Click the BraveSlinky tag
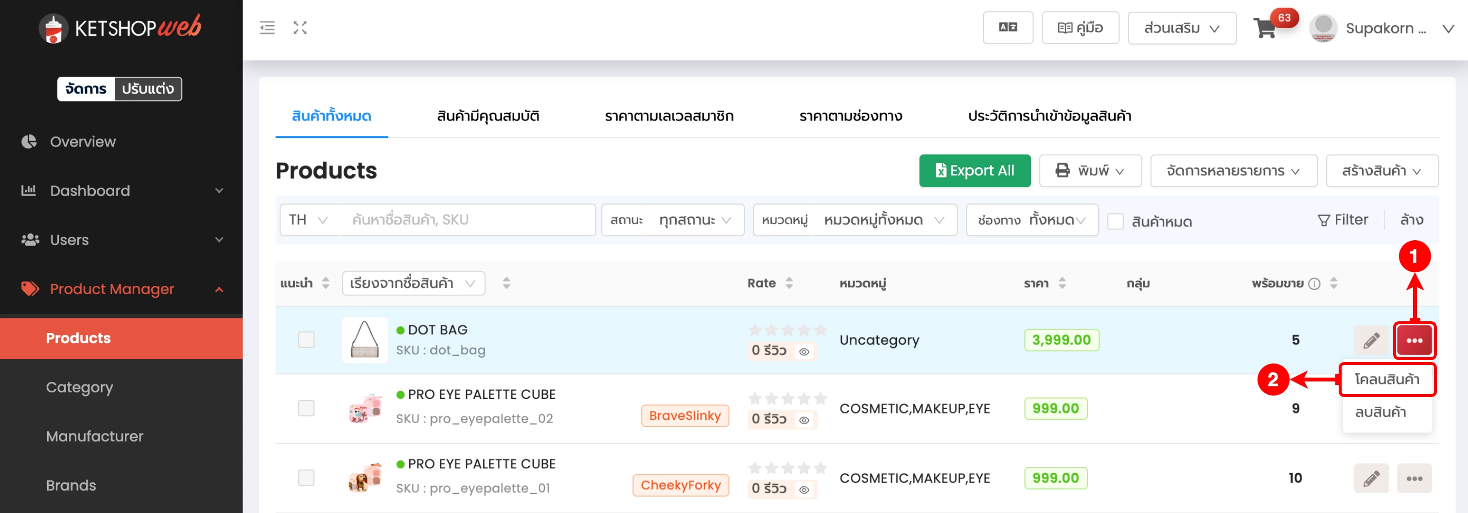Viewport: 1468px width, 513px height. [685, 416]
